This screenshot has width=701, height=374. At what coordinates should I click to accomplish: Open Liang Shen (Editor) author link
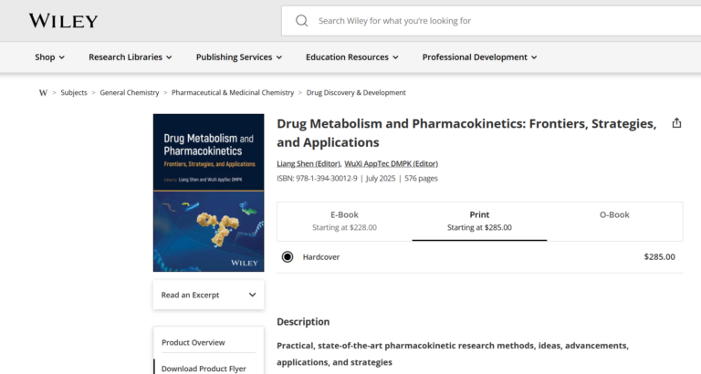(309, 163)
